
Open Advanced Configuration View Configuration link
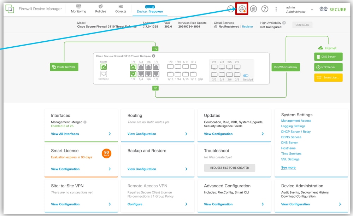pyautogui.click(x=218, y=204)
